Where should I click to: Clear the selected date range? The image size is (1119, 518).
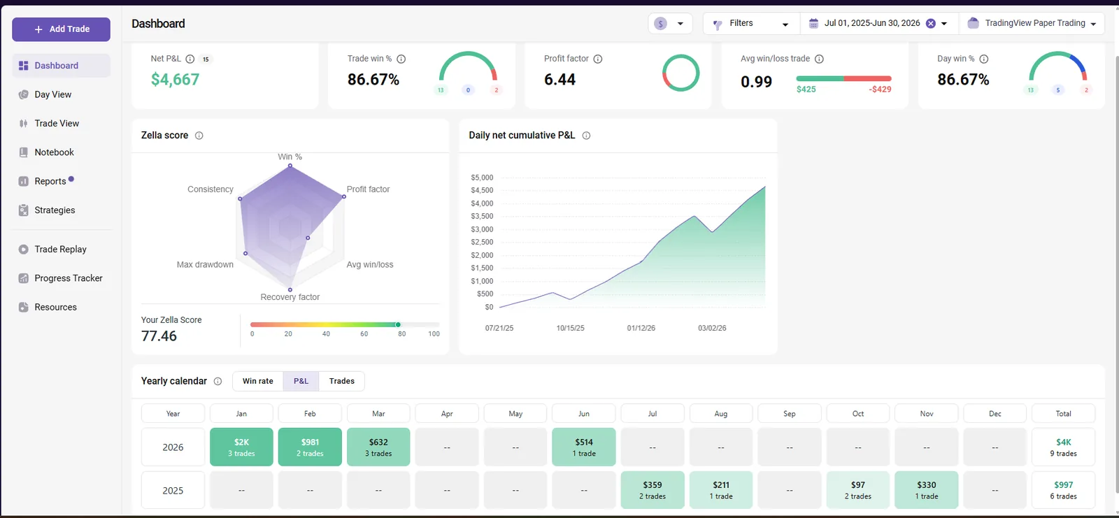coord(931,23)
